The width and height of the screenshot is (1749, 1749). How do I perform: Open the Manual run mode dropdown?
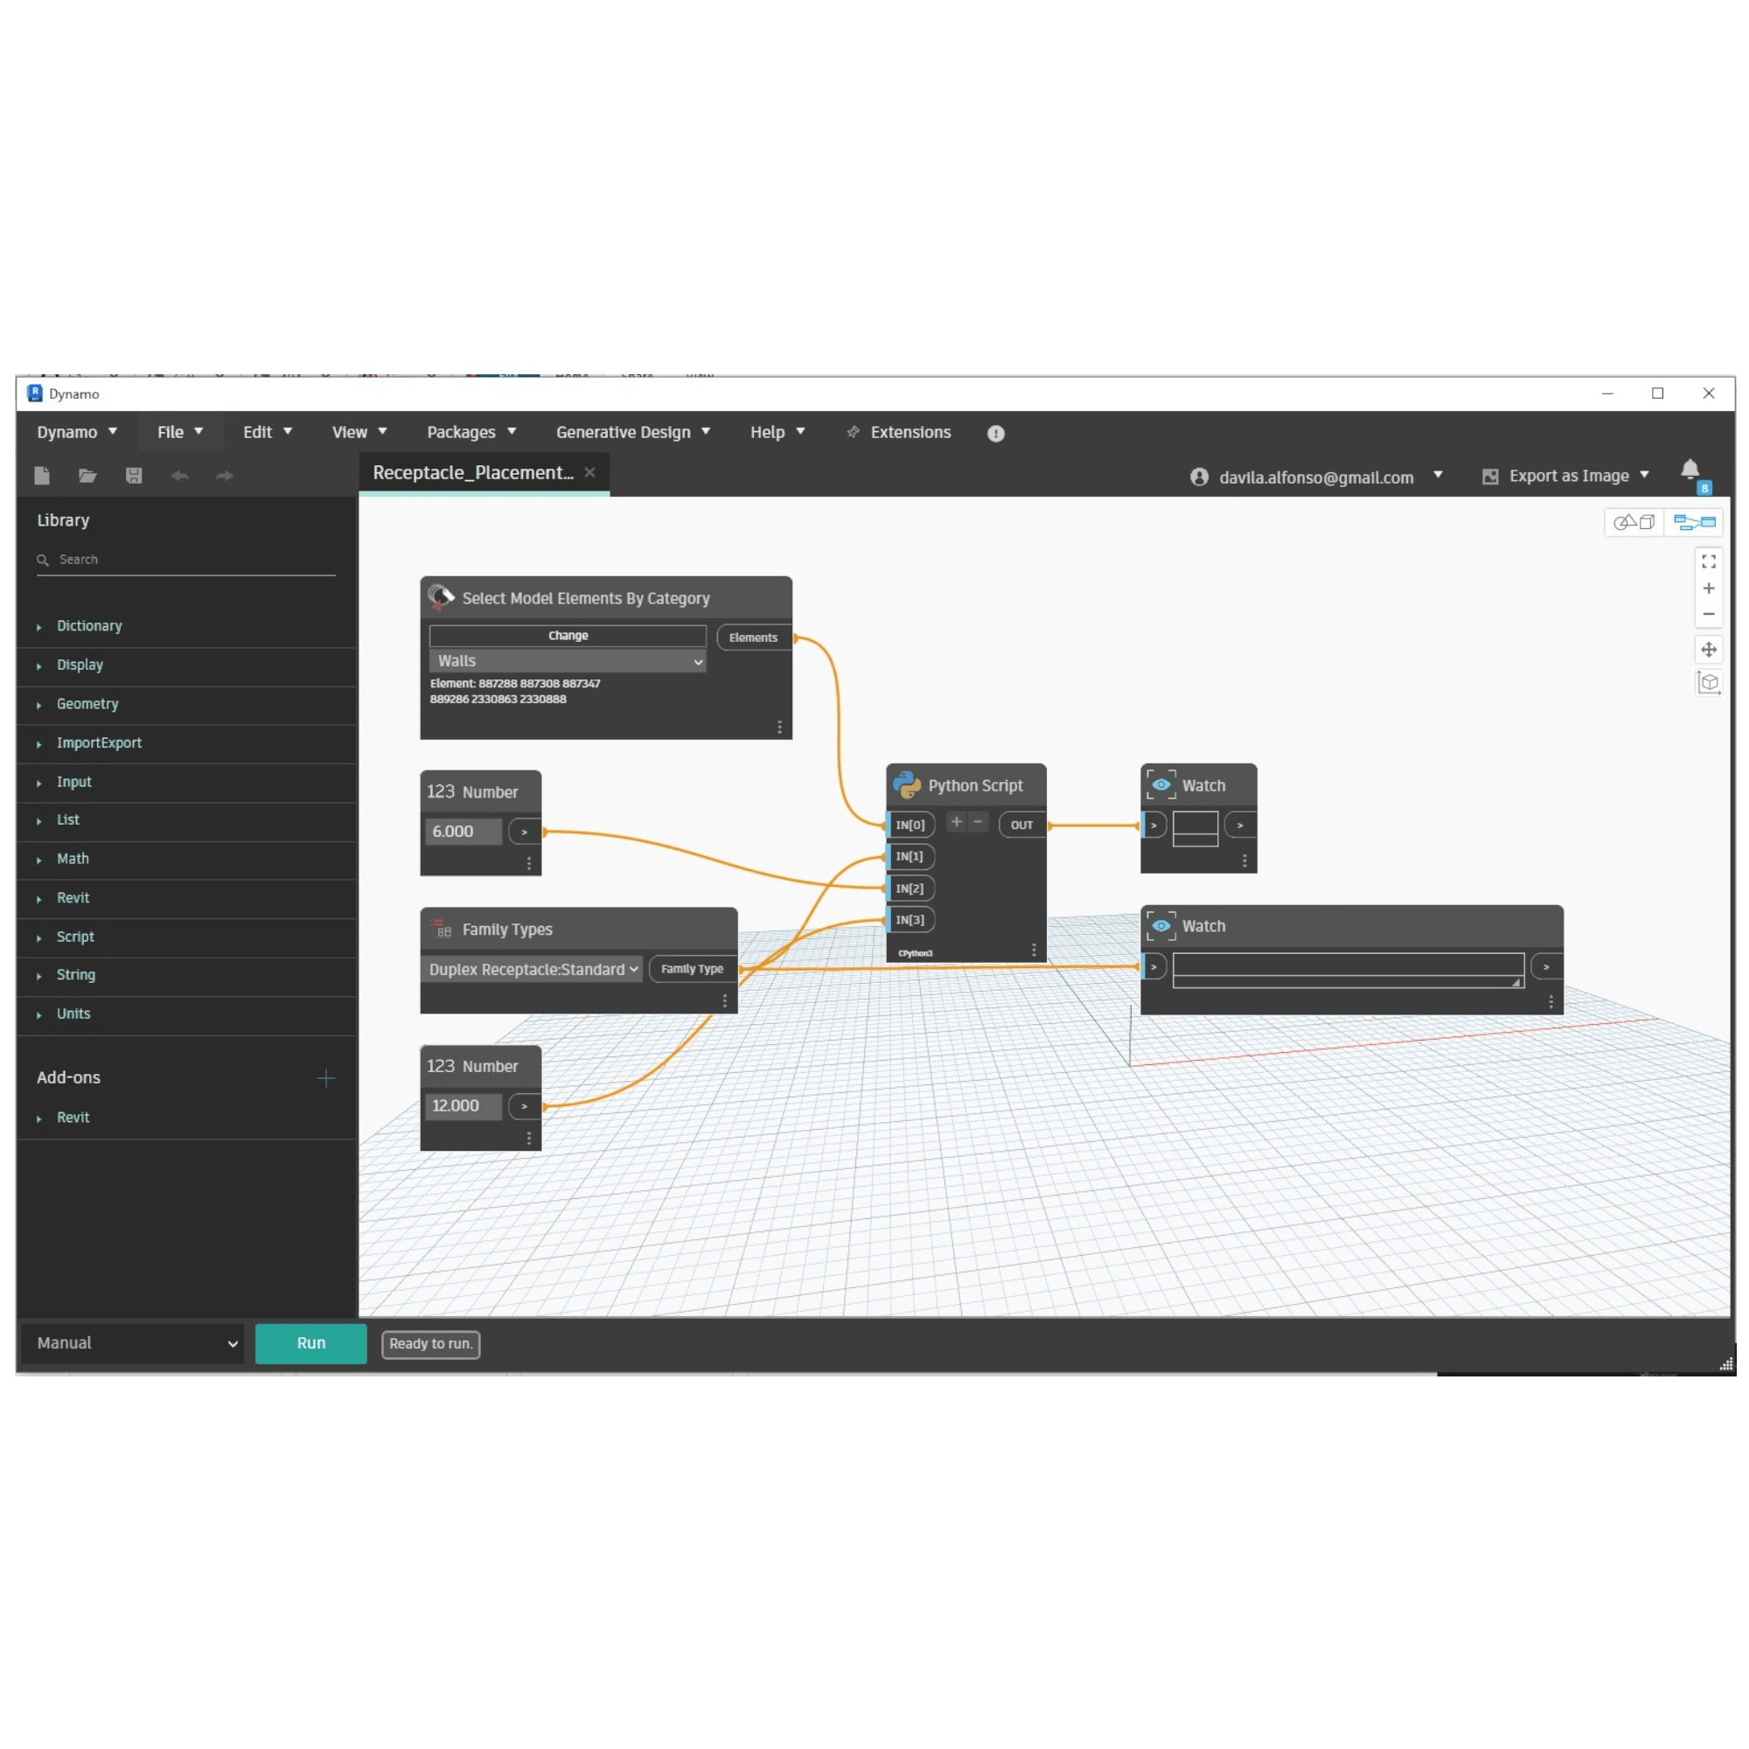coord(133,1343)
